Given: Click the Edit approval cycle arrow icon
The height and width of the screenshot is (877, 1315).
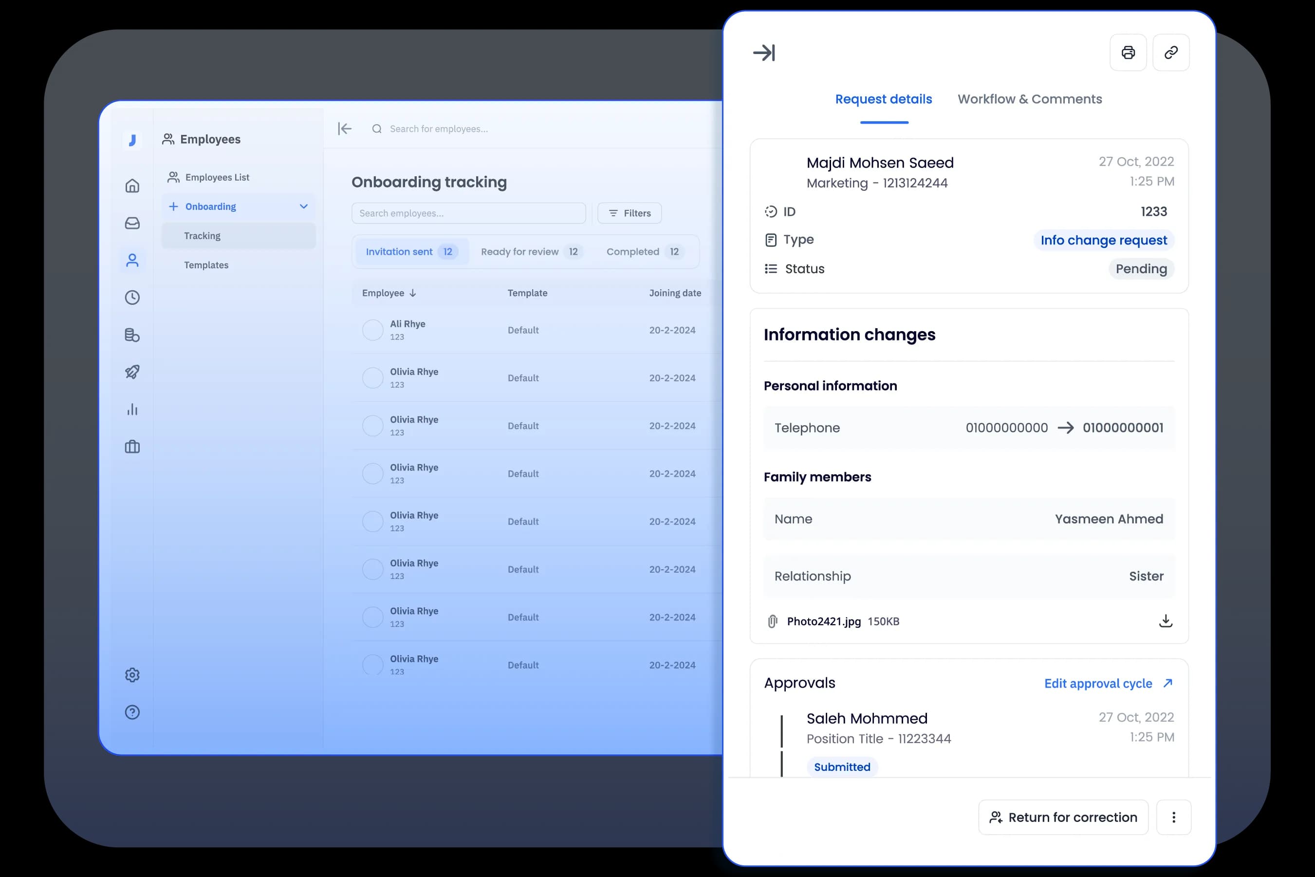Looking at the screenshot, I should (x=1167, y=683).
